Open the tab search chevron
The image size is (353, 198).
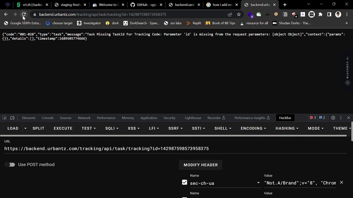tap(309, 4)
